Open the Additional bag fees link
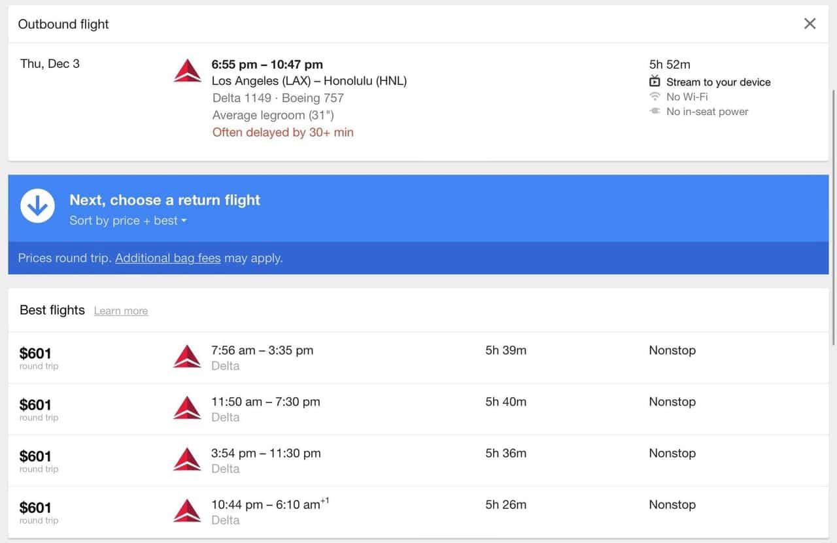 click(x=168, y=258)
